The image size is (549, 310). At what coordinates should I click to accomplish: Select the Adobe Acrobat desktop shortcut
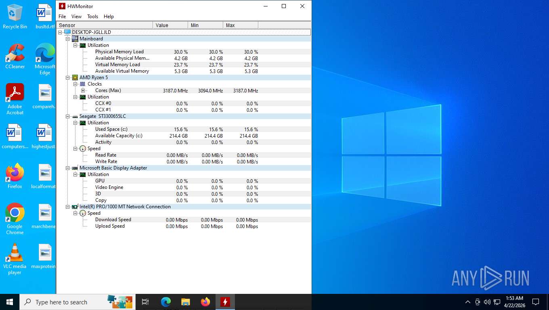click(15, 99)
